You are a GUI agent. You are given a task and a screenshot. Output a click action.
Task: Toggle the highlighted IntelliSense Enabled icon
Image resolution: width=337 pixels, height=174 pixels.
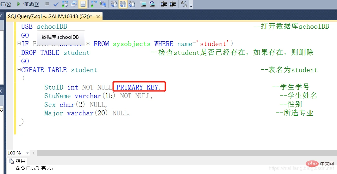pos(83,4)
